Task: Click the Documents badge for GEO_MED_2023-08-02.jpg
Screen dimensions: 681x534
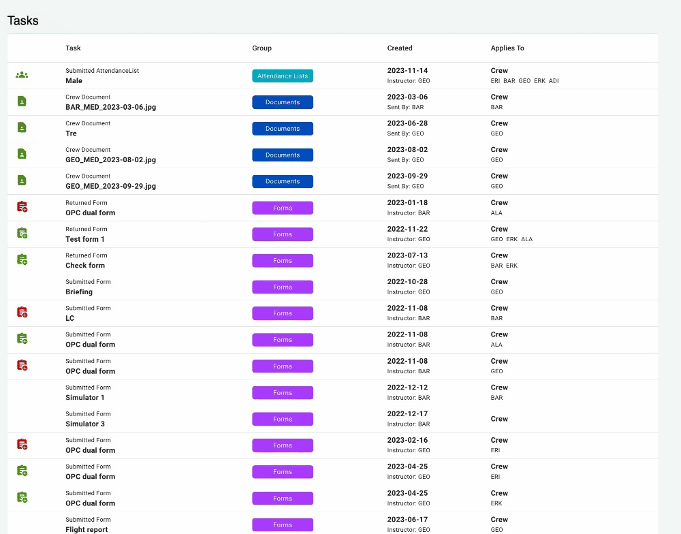Action: click(282, 155)
